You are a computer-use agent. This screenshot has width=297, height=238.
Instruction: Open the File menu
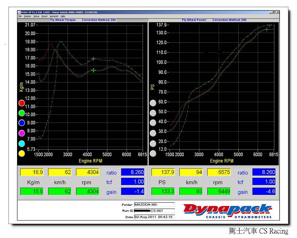pos(20,16)
